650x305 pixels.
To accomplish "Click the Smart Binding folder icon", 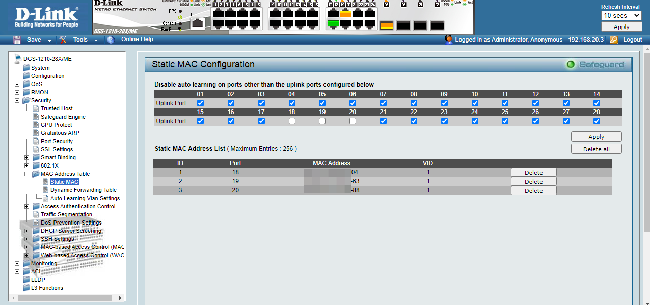I will tap(36, 157).
